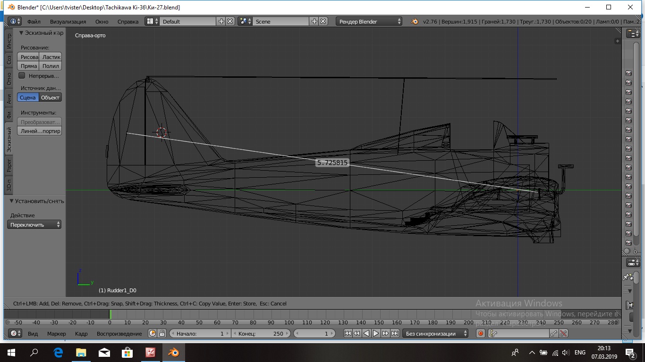Click the play animation forward button

click(376, 333)
